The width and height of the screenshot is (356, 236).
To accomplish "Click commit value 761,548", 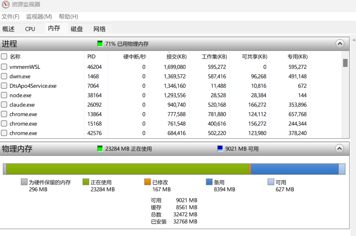I will coord(176,124).
